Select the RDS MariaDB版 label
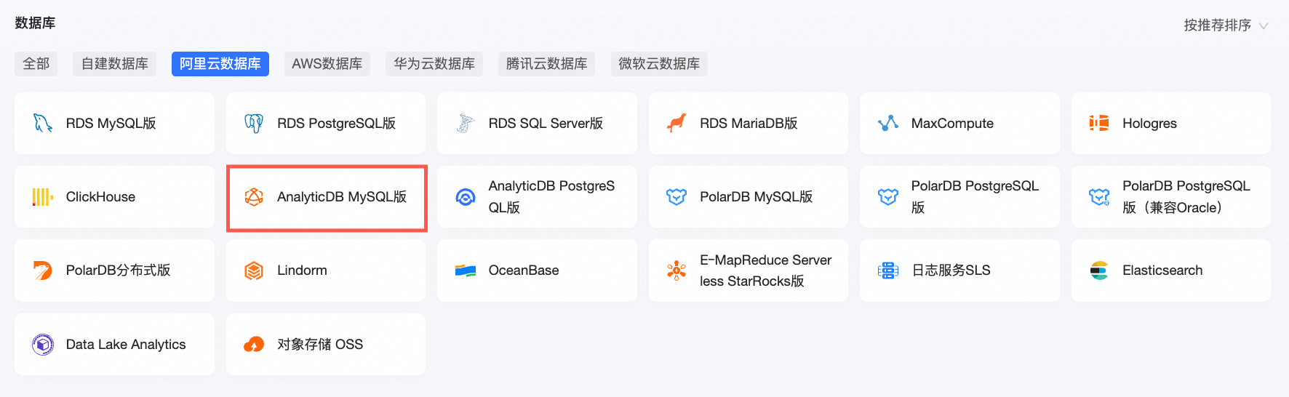 pyautogui.click(x=749, y=124)
